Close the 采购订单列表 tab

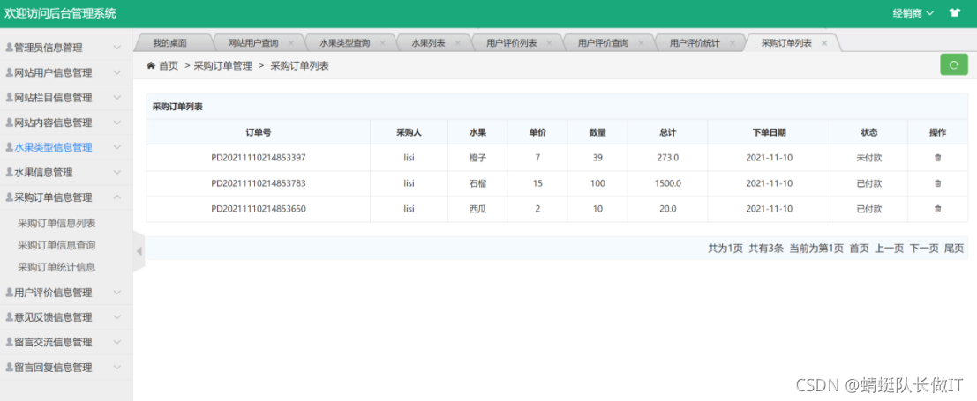pos(823,43)
